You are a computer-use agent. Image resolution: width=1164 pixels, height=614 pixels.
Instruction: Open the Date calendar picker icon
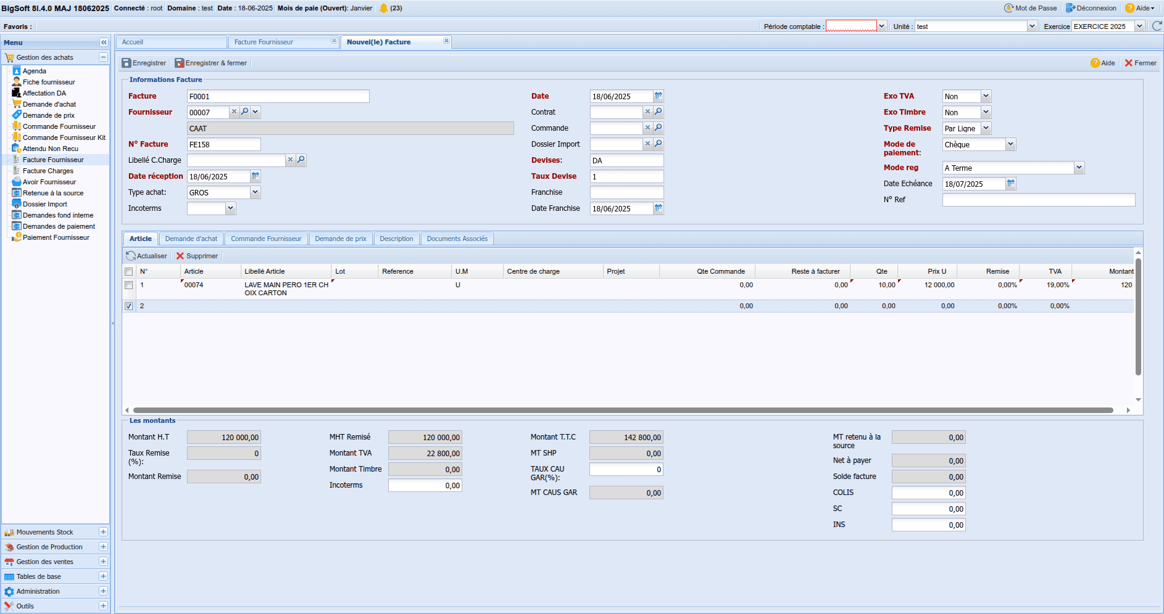pos(659,96)
